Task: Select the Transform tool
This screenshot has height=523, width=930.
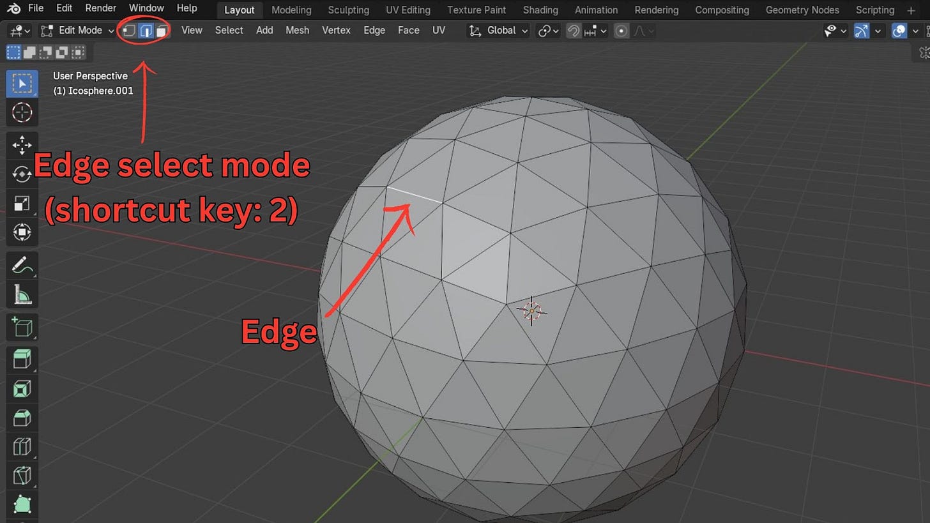Action: [22, 232]
